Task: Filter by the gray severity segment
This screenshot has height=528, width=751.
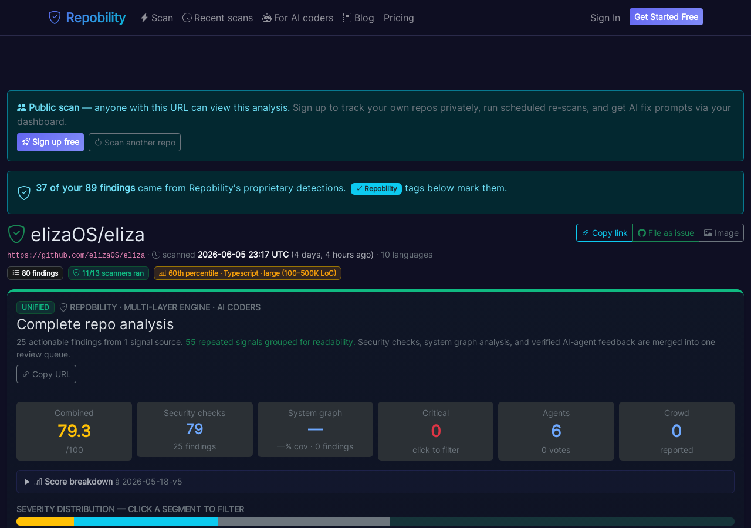Action: 303,522
